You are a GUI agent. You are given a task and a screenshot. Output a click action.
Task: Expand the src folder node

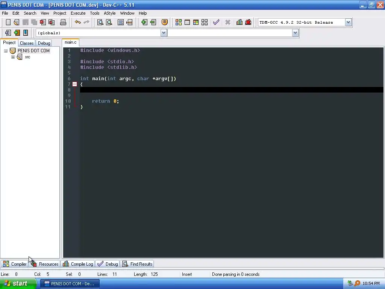tap(13, 57)
